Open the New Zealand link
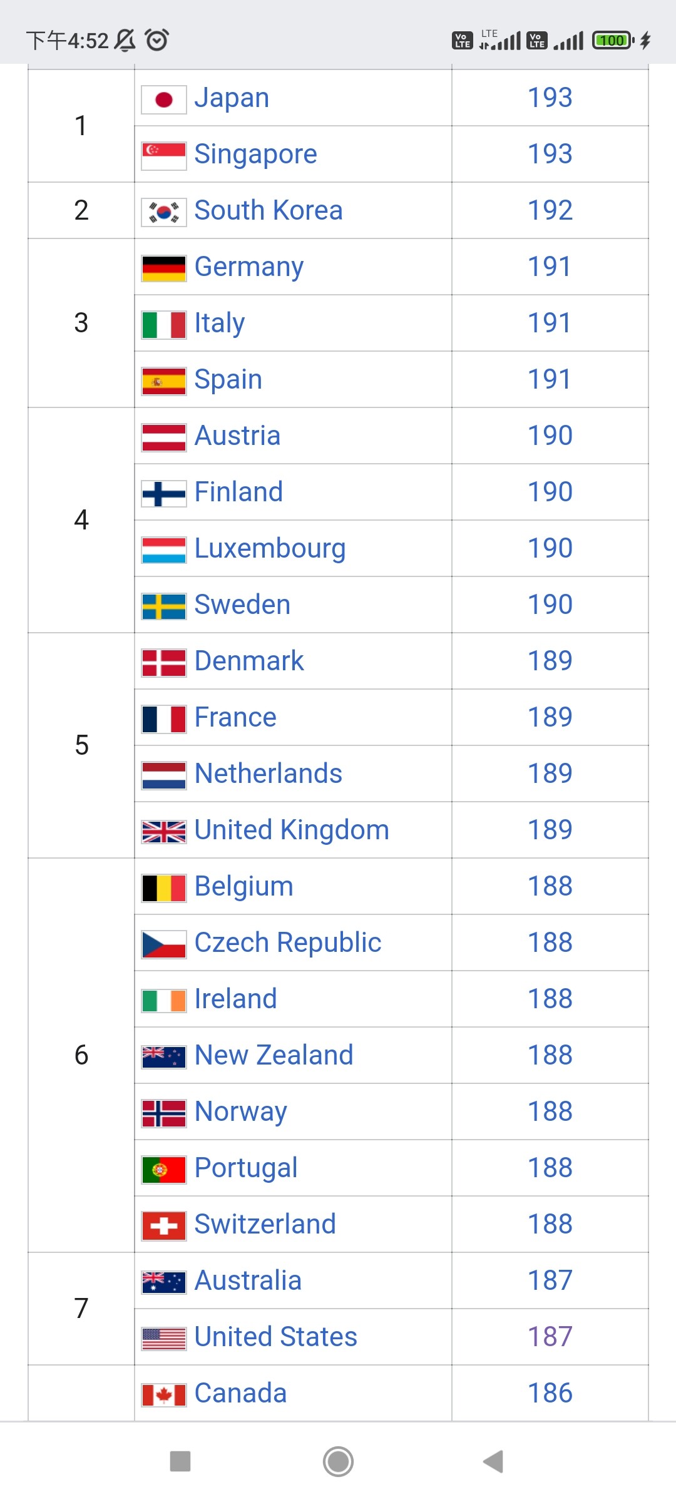 coord(274,1055)
